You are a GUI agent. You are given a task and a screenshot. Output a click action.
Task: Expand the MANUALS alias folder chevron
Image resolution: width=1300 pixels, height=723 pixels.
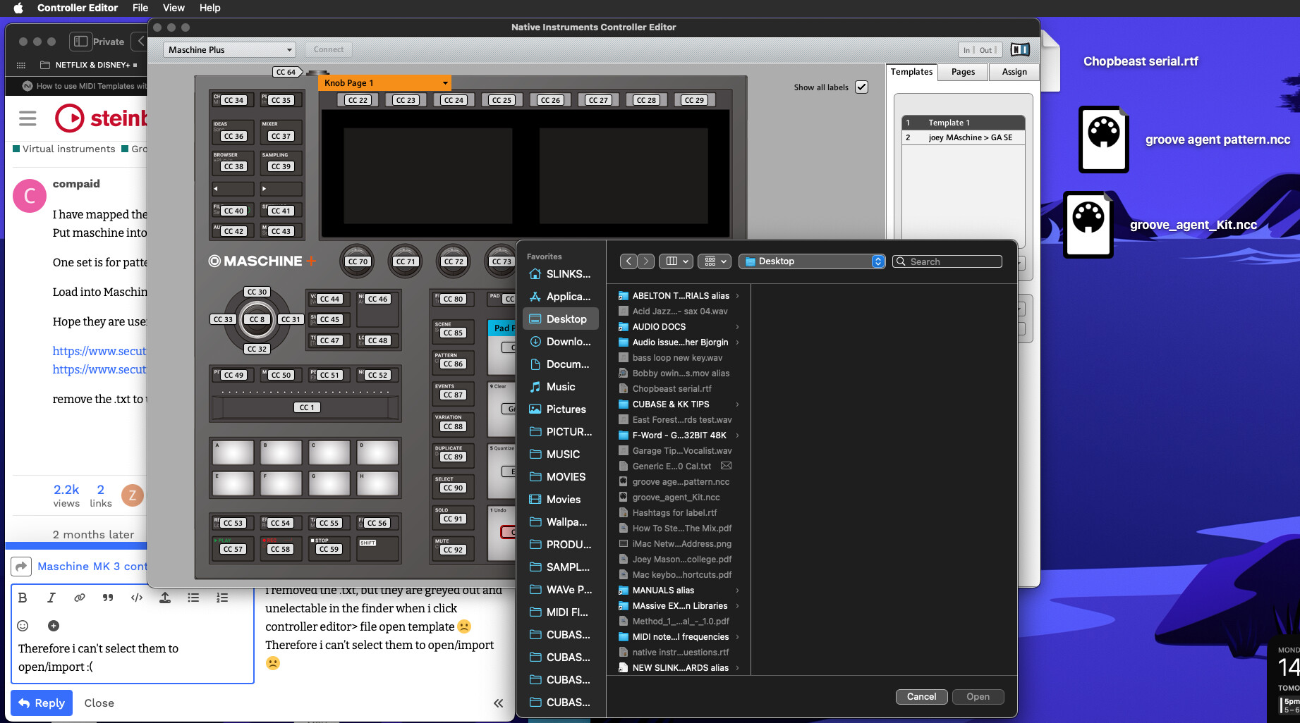pyautogui.click(x=737, y=591)
